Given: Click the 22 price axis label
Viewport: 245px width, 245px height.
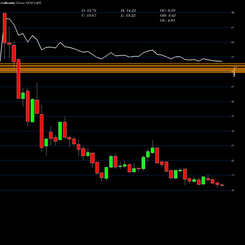Looking at the screenshot, I should click(233, 161).
